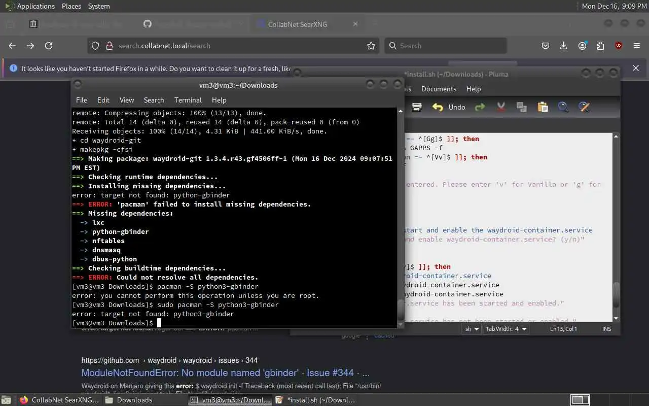
Task: Click the Copy icon in Pluma toolbar
Action: coord(521,107)
